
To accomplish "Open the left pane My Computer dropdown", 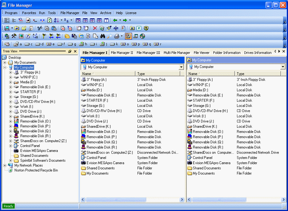I will 181,67.
